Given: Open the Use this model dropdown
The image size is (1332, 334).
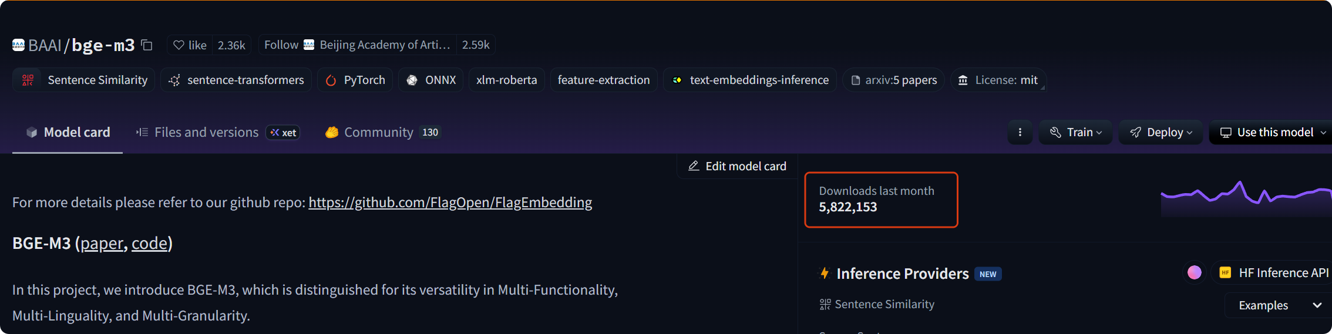Looking at the screenshot, I should click(x=1272, y=133).
